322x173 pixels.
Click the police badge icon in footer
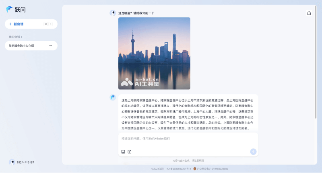point(195,169)
